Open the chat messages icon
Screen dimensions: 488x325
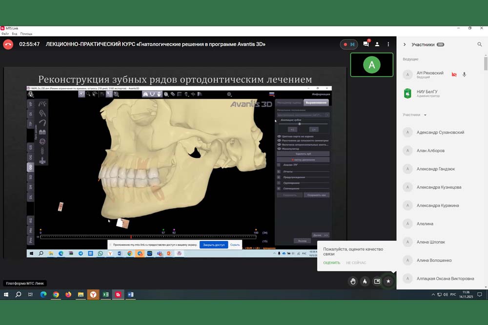(x=366, y=44)
